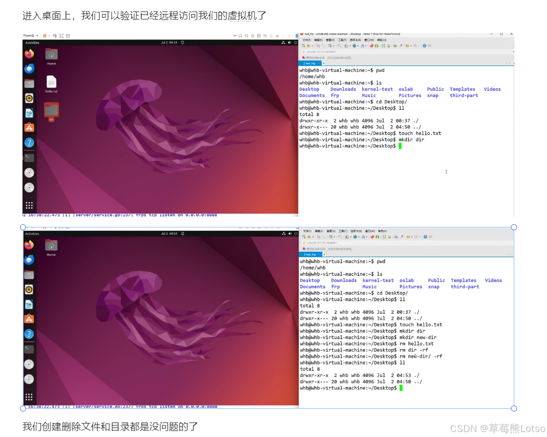Open Activities overview in lower screenshot
This screenshot has height=437, width=547.
click(x=32, y=234)
